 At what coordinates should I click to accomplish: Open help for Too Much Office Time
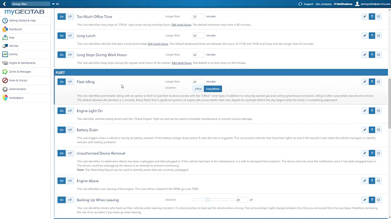point(372,17)
